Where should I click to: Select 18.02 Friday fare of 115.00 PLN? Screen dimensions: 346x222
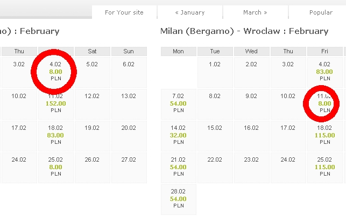point(324,135)
